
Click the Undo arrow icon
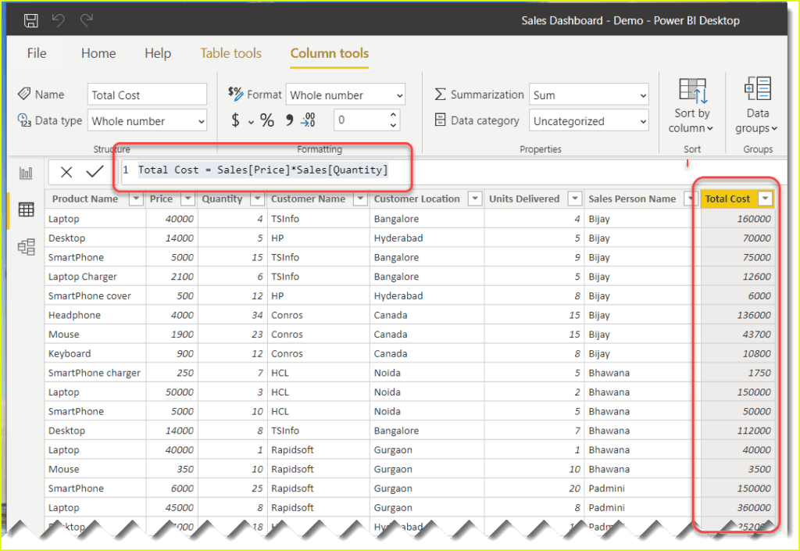tap(59, 20)
